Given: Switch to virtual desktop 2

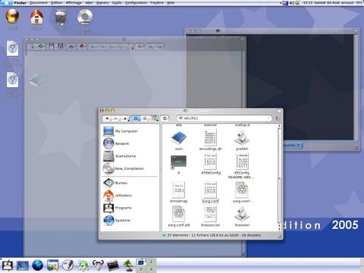Looking at the screenshot, I should 151,262.
